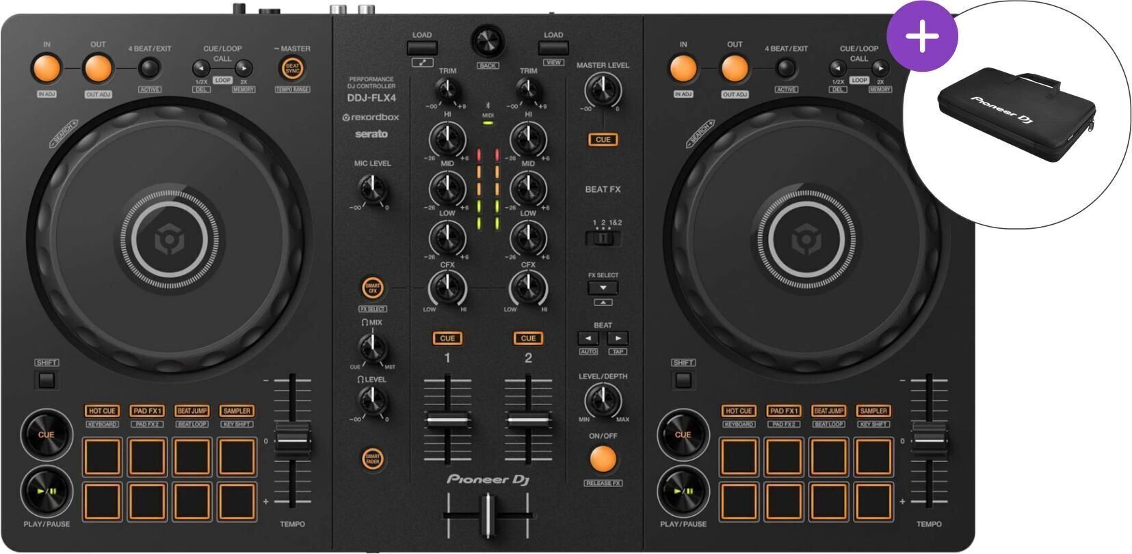The width and height of the screenshot is (1132, 554).
Task: Toggle the SMART CFX button
Action: pos(373,288)
